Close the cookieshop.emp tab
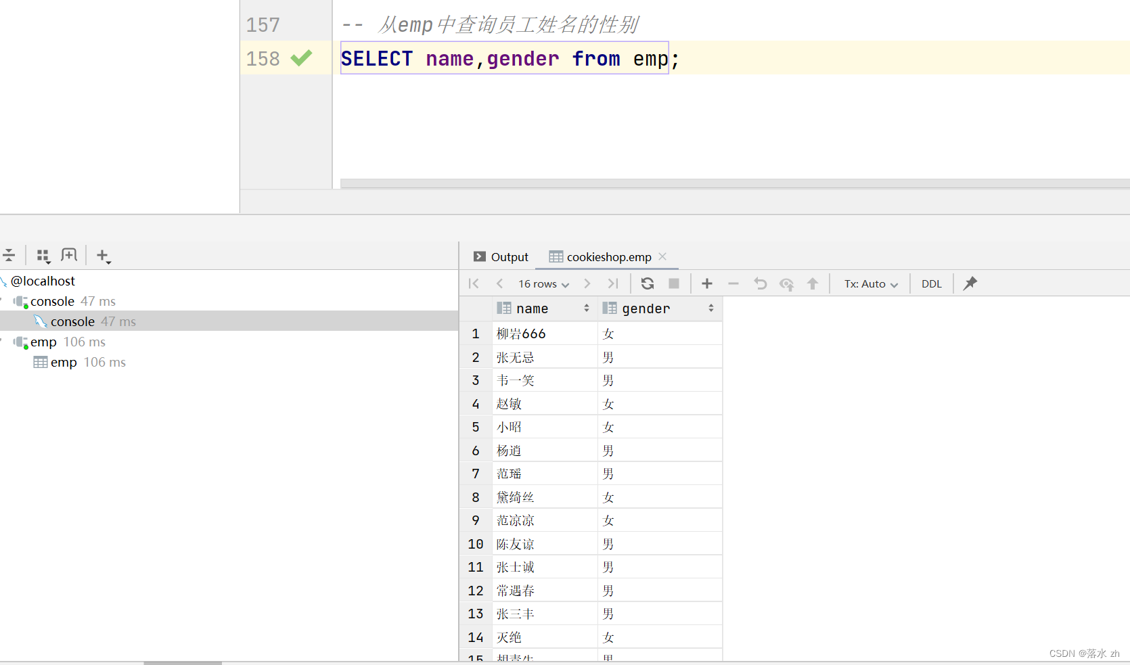The width and height of the screenshot is (1130, 665). pos(662,256)
